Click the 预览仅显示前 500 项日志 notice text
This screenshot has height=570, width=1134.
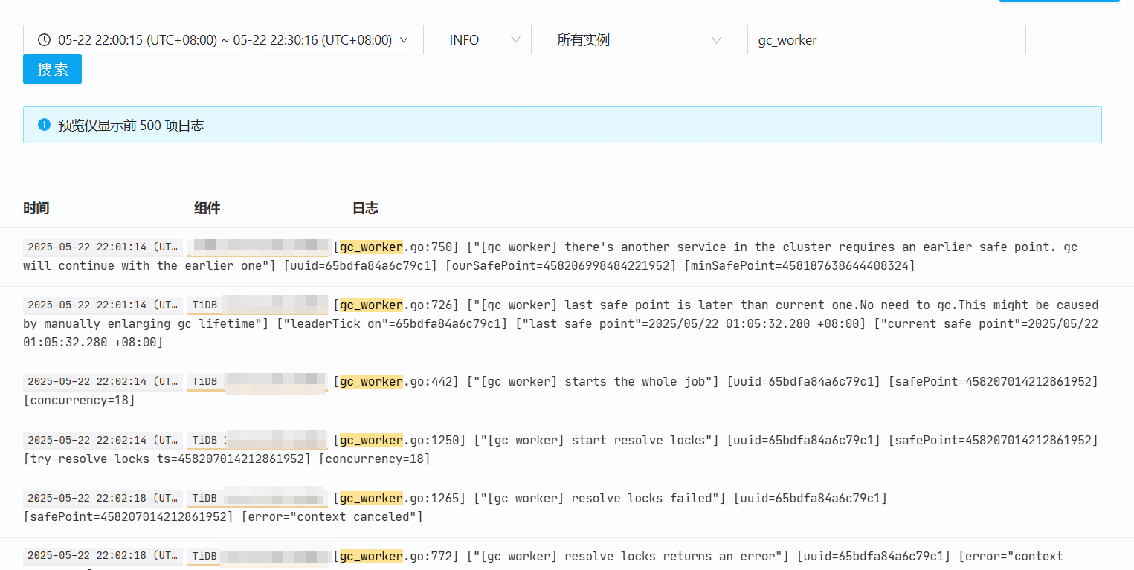pyautogui.click(x=131, y=126)
